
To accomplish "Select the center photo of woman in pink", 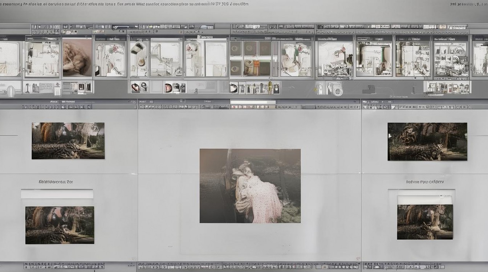I will tap(250, 186).
